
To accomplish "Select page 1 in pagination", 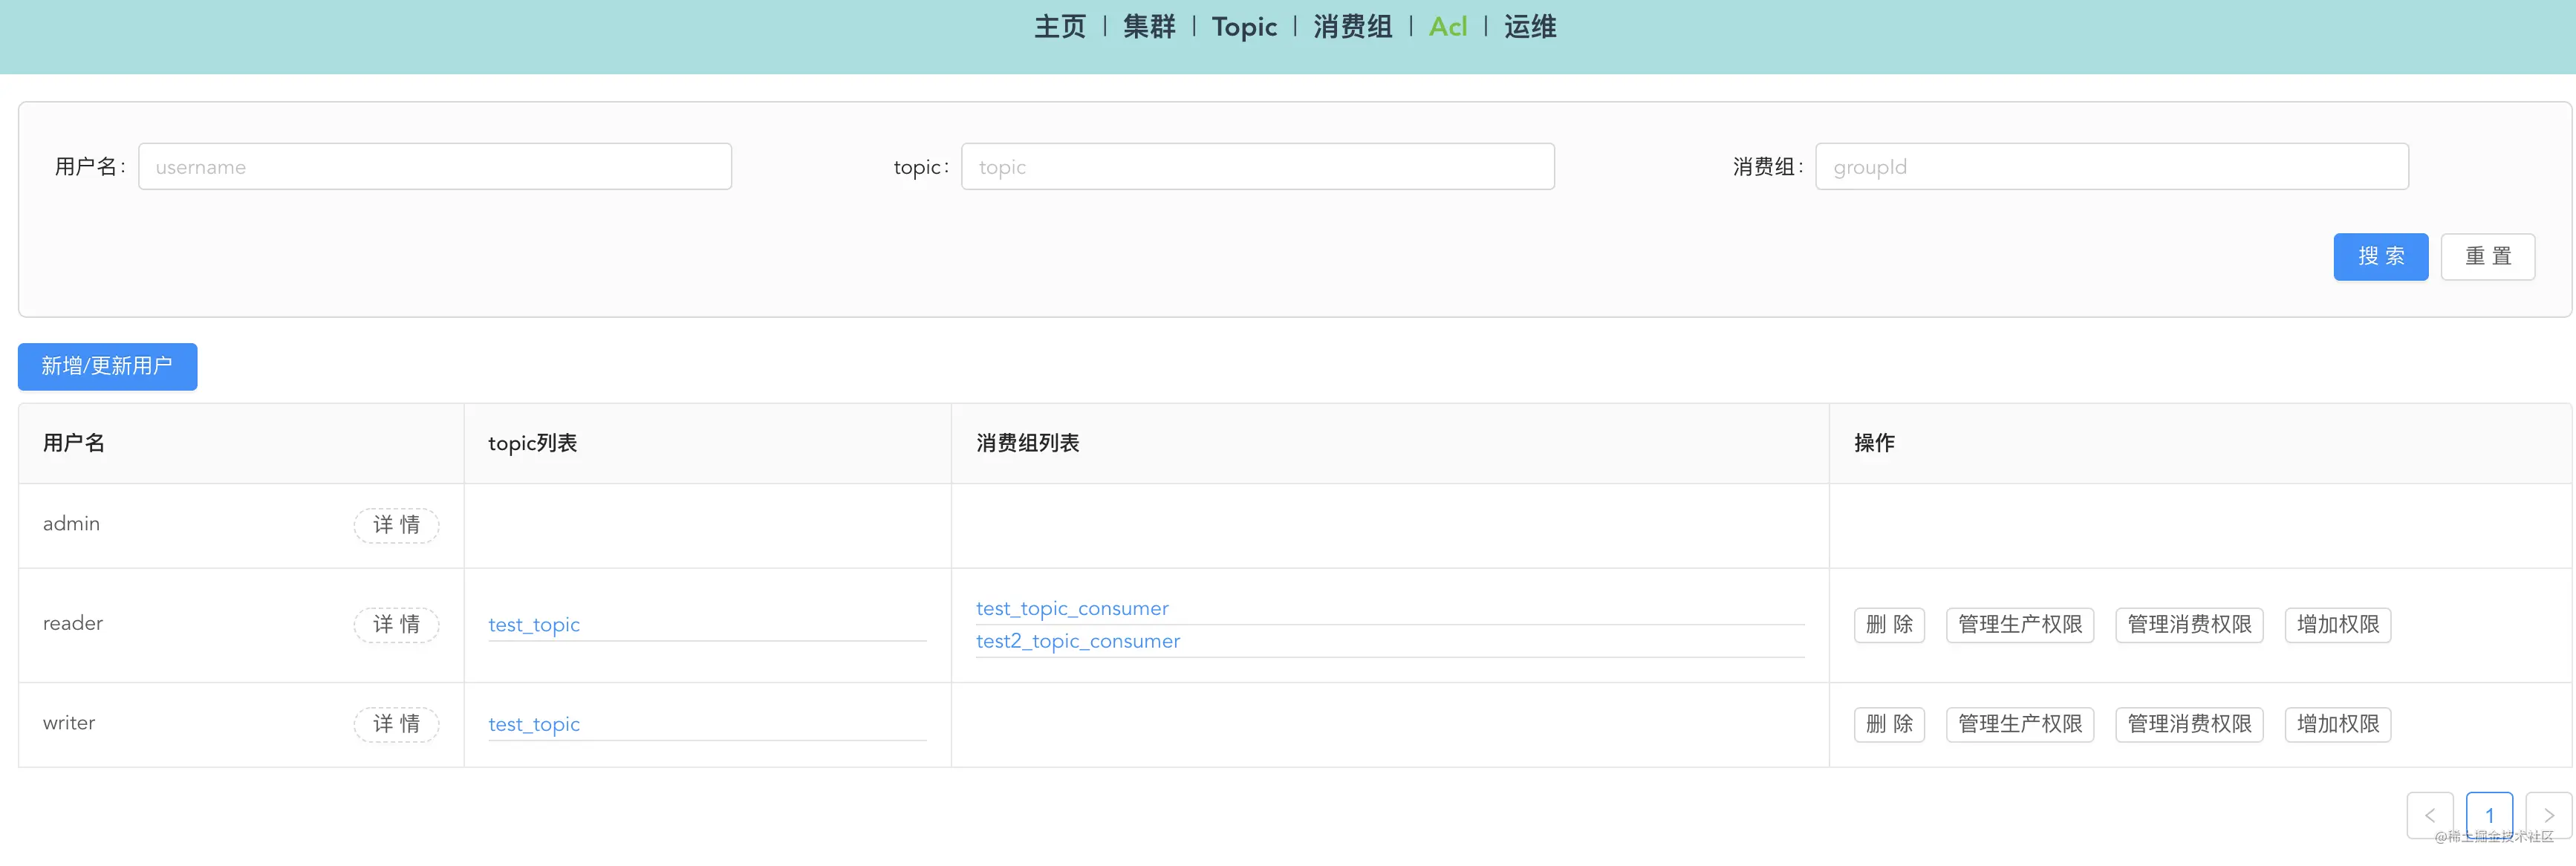I will click(x=2490, y=815).
